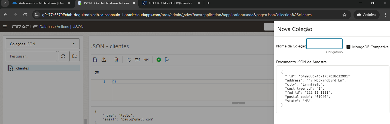Viewport: 390px width, 124px height.
Task: Collapse the query editor splitter arrow
Action: coord(238,103)
